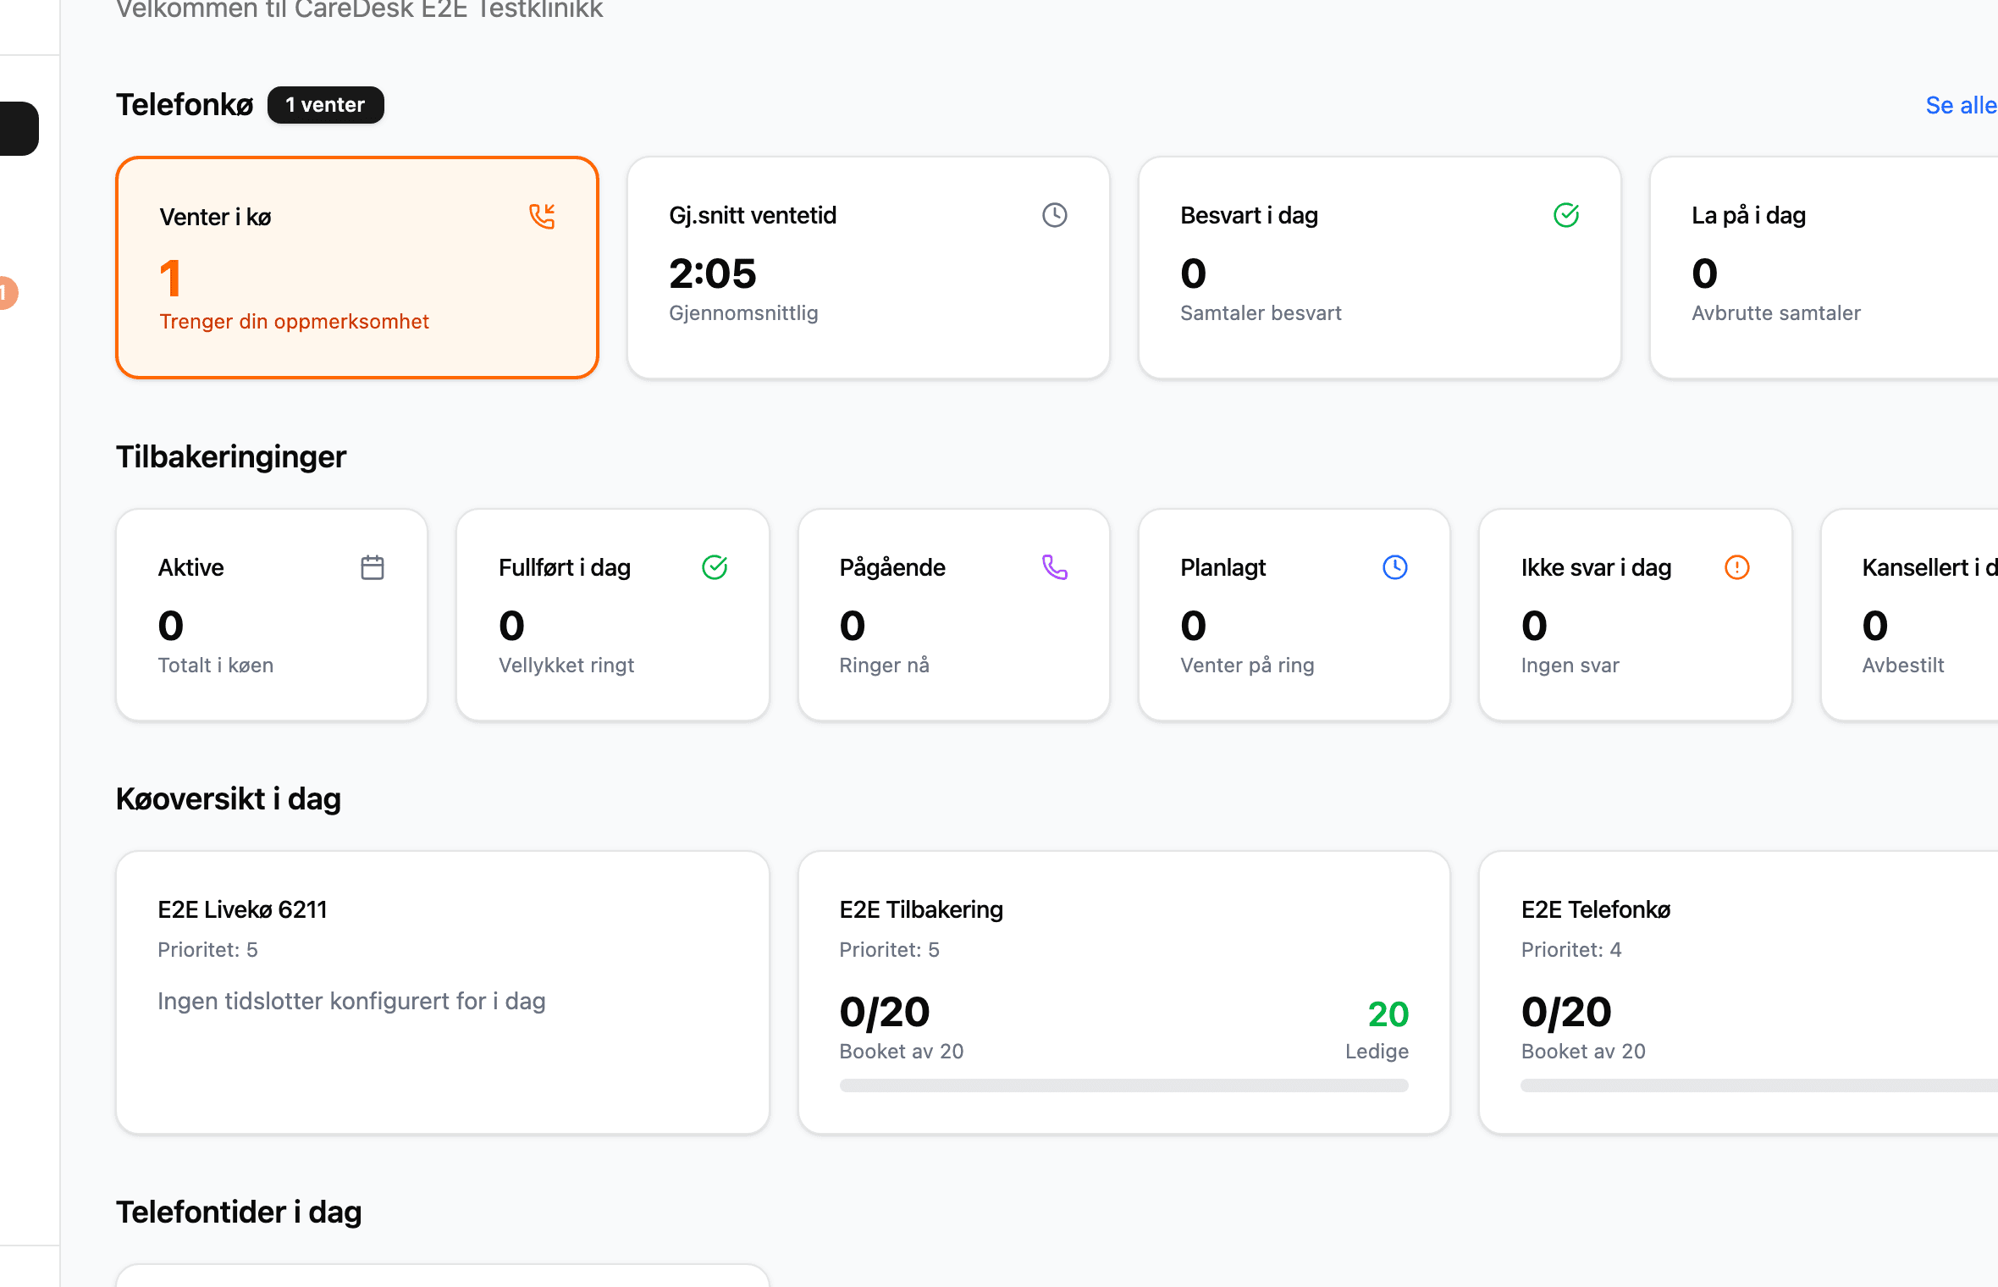
Task: Click the Samtaler besvart label
Action: pos(1261,313)
